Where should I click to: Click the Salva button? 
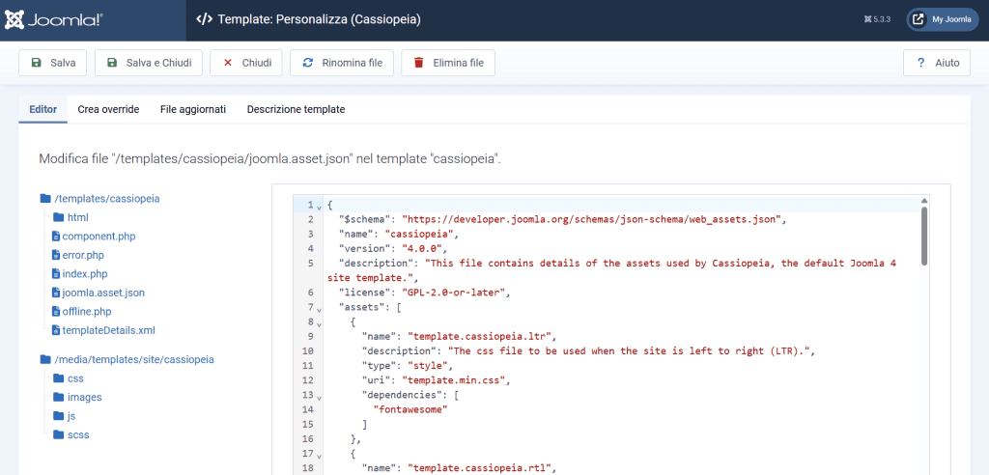pos(53,63)
